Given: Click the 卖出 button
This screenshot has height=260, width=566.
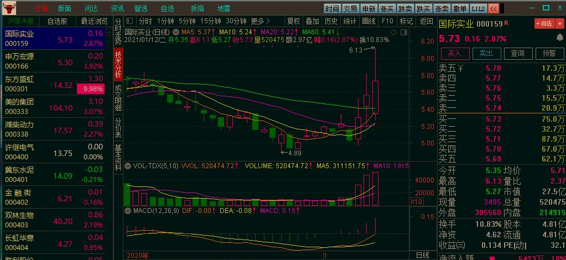Looking at the screenshot, I should tap(486, 54).
